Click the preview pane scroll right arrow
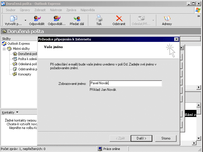The width and height of the screenshot is (203, 152). [194, 143]
